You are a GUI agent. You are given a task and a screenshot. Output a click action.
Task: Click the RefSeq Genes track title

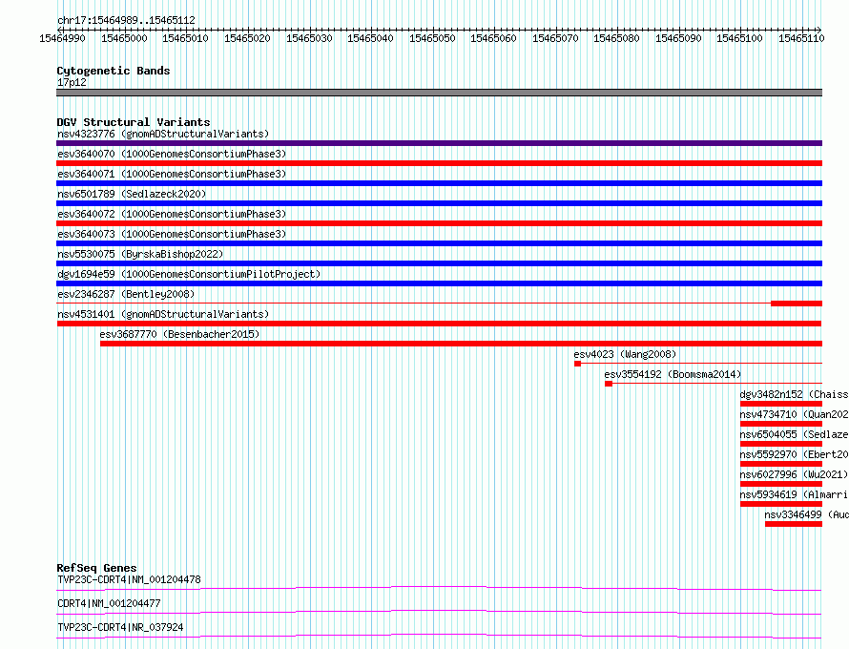pos(96,568)
